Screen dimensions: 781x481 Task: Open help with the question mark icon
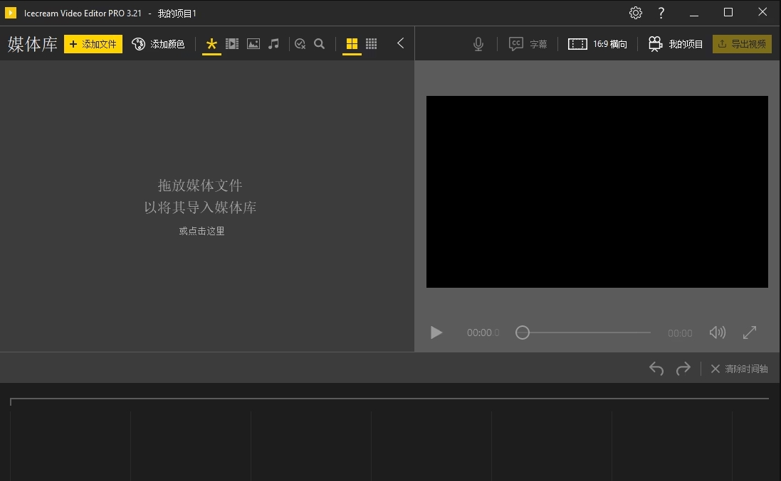pos(661,13)
